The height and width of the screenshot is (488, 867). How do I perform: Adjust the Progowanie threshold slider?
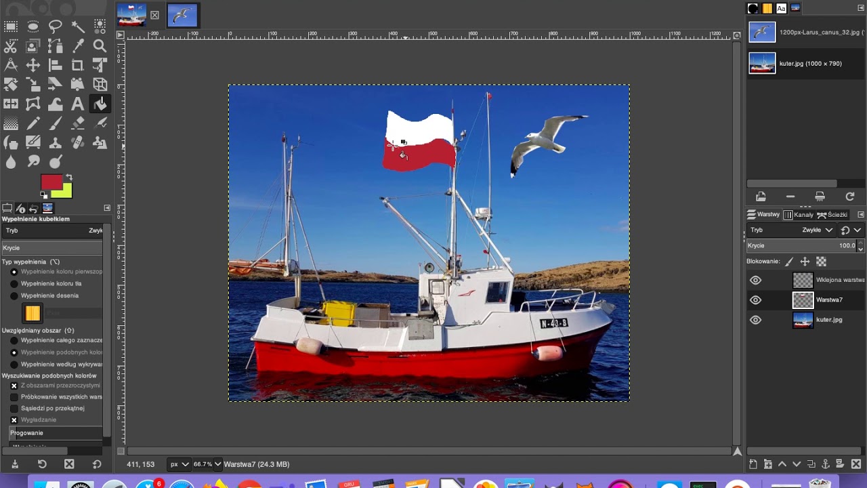(x=56, y=432)
